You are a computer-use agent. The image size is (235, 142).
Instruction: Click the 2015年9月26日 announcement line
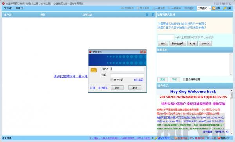pyautogui.click(x=193, y=97)
